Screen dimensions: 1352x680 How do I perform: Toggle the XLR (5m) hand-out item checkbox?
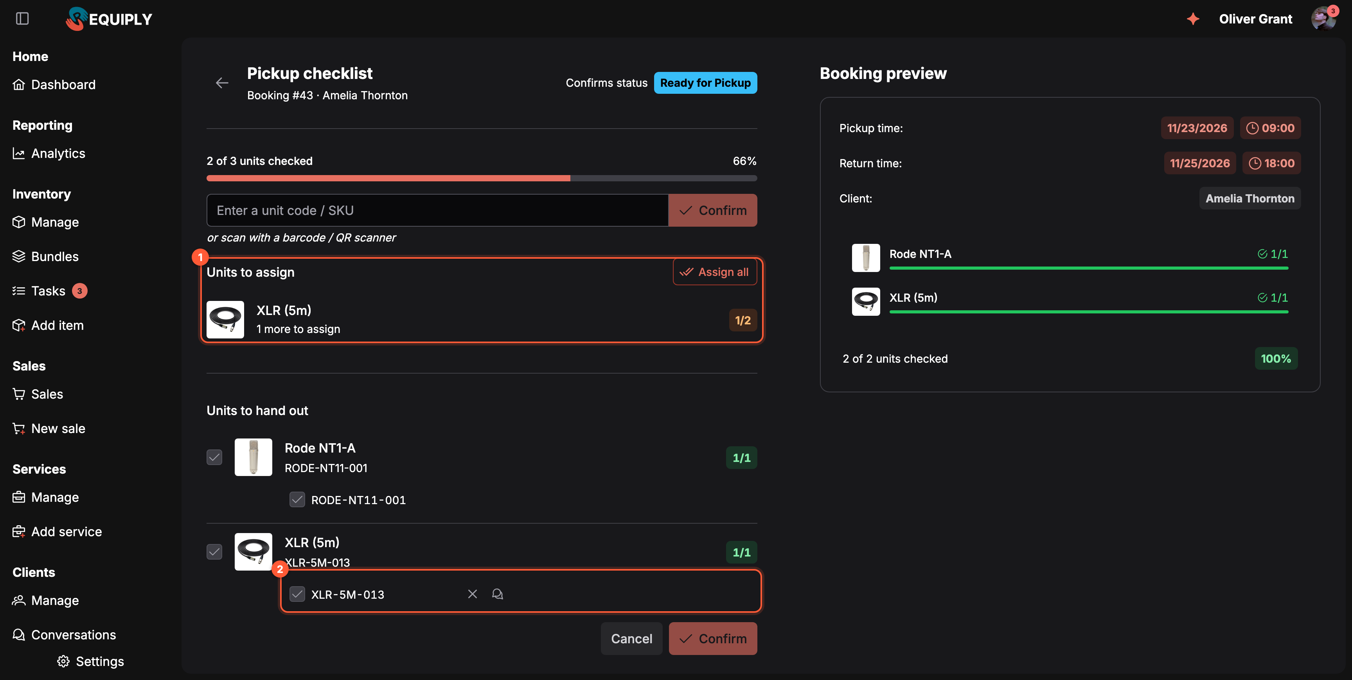pos(214,551)
